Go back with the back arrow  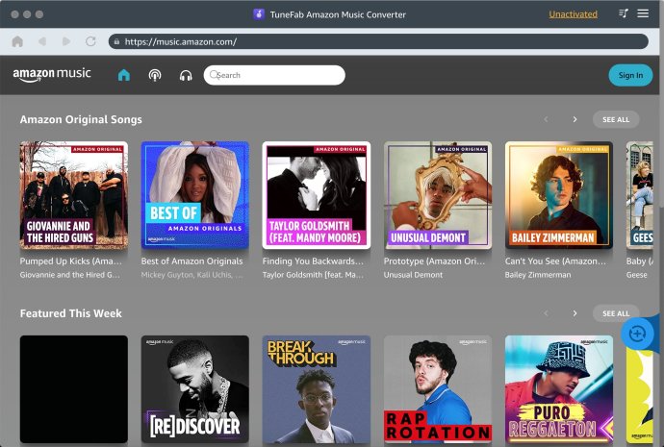point(42,41)
